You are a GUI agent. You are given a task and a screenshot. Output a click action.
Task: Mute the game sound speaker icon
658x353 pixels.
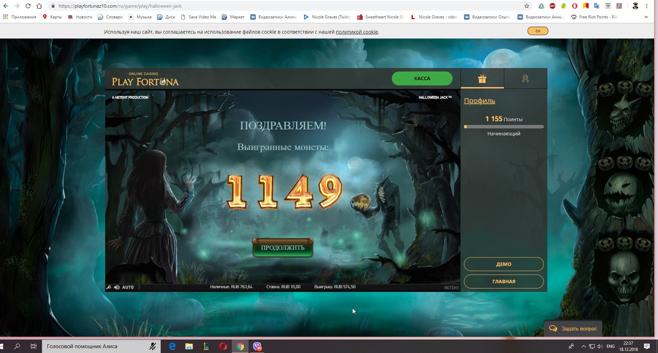click(x=117, y=287)
